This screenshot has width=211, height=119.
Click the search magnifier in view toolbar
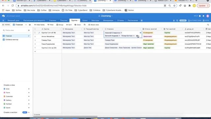pos(208,25)
